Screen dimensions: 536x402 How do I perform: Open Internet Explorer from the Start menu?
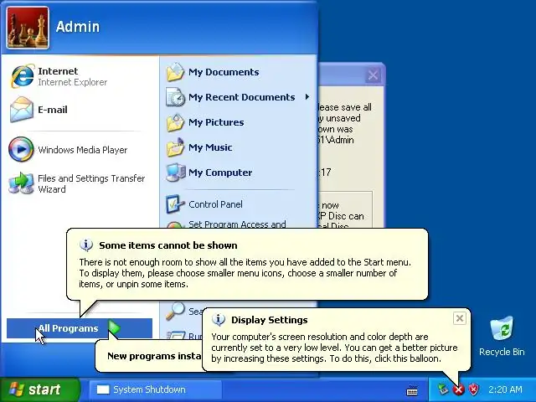tap(79, 76)
